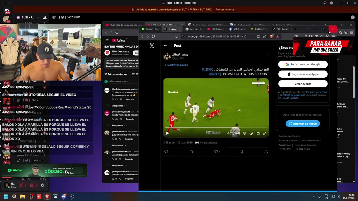Screen dimensions: 358x201
Task: Reload the YouTube back window
Action: pos(117,32)
